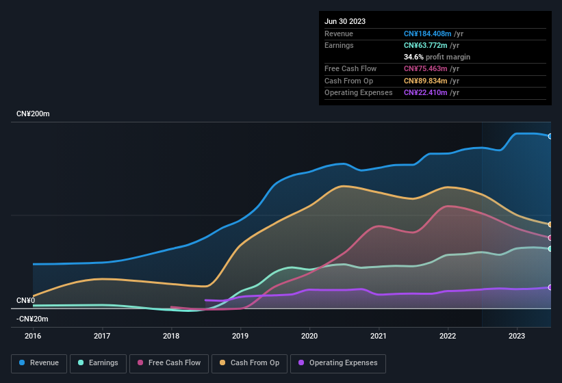This screenshot has width=562, height=383.
Task: Click the 34.6% profit margin text
Action: 437,57
